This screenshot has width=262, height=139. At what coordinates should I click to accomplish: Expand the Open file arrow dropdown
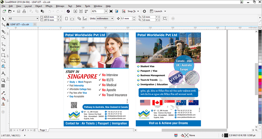(14, 11)
